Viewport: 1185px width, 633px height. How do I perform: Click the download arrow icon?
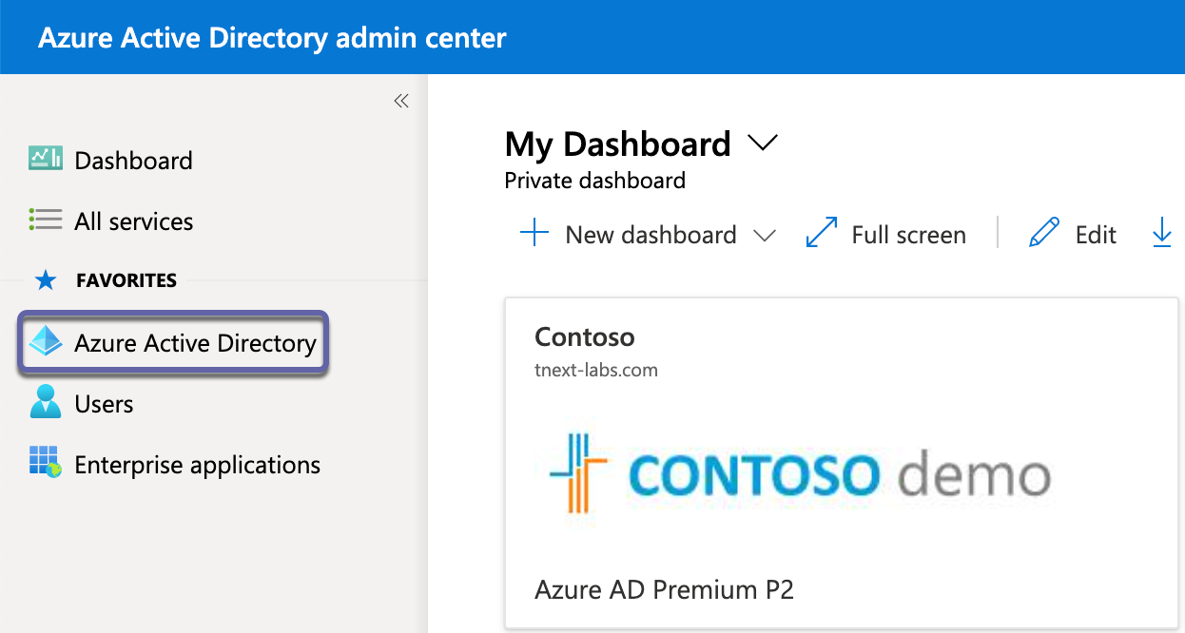(1161, 234)
